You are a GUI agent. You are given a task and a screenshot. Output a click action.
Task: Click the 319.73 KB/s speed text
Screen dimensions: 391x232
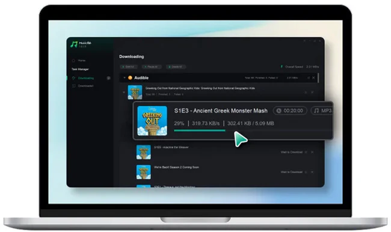click(206, 123)
